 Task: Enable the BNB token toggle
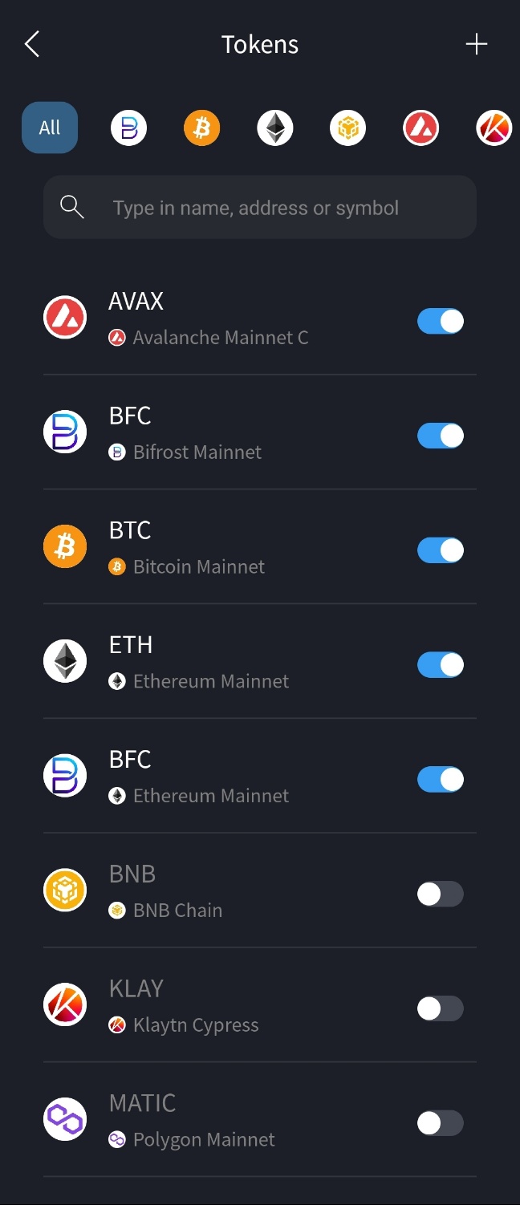(x=441, y=894)
